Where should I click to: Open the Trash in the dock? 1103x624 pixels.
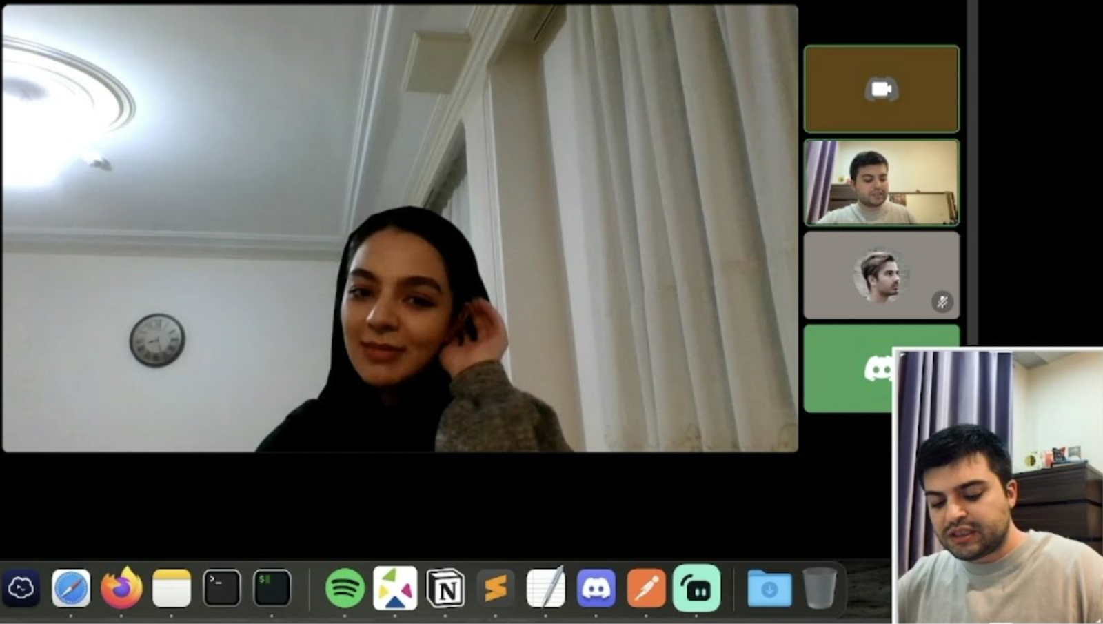(820, 588)
